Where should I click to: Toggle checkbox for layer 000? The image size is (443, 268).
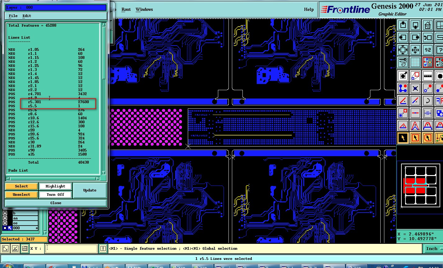point(5,228)
